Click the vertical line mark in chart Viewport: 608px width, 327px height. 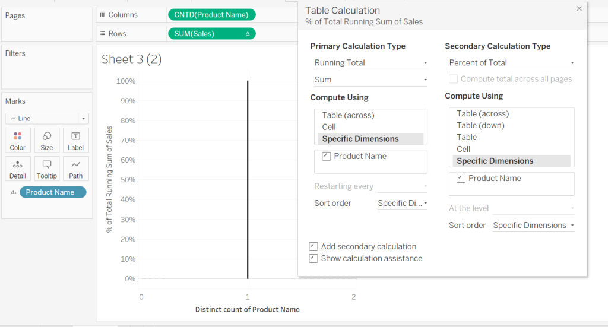pos(248,180)
